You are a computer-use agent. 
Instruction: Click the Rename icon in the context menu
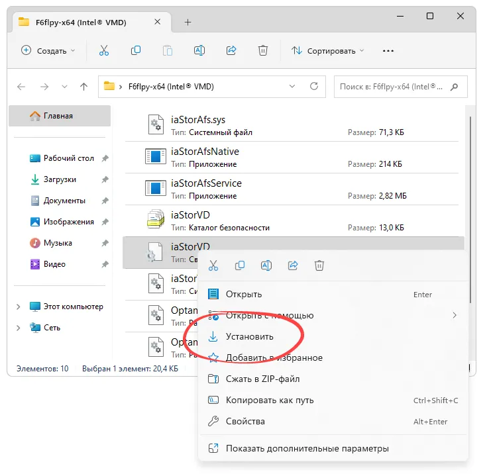[x=266, y=265]
